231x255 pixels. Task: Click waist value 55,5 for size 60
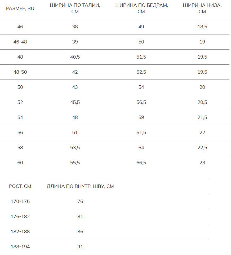(75, 163)
